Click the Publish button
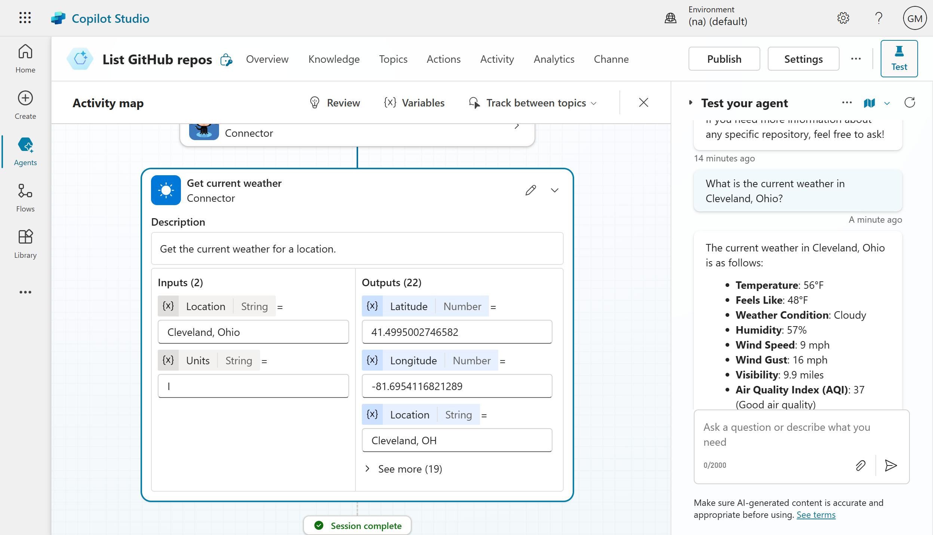 [x=724, y=59]
